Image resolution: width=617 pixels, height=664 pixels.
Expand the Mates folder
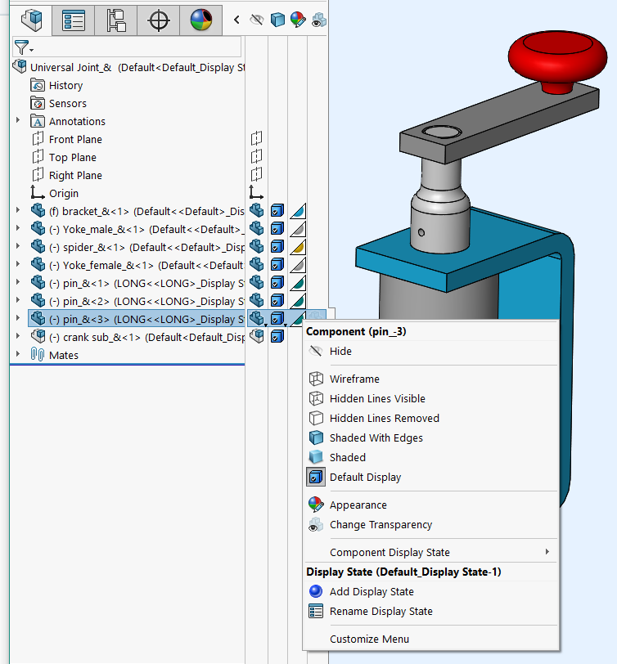click(18, 354)
